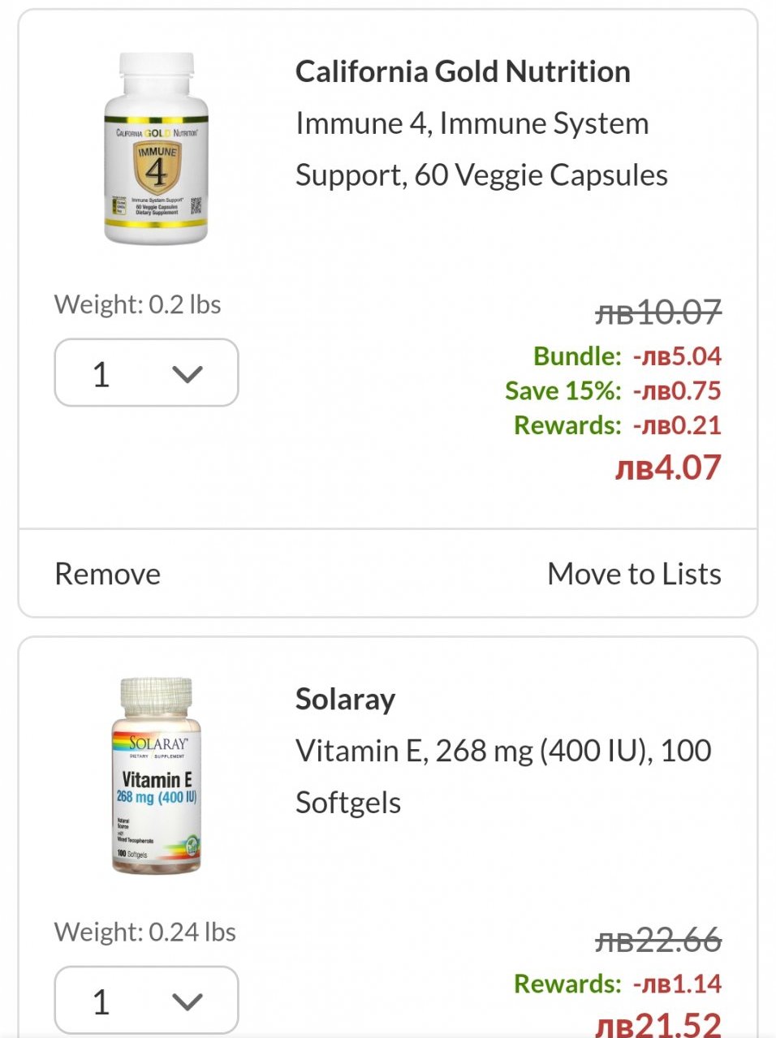Click the Weight 0.24 lbs label

click(145, 932)
